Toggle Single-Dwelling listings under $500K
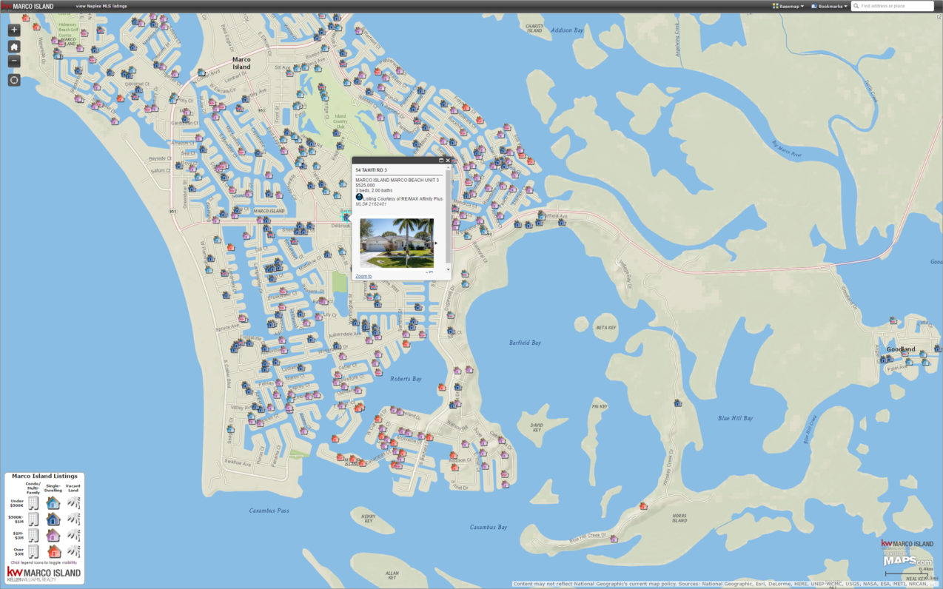Screen dimensions: 943x589 pos(53,502)
